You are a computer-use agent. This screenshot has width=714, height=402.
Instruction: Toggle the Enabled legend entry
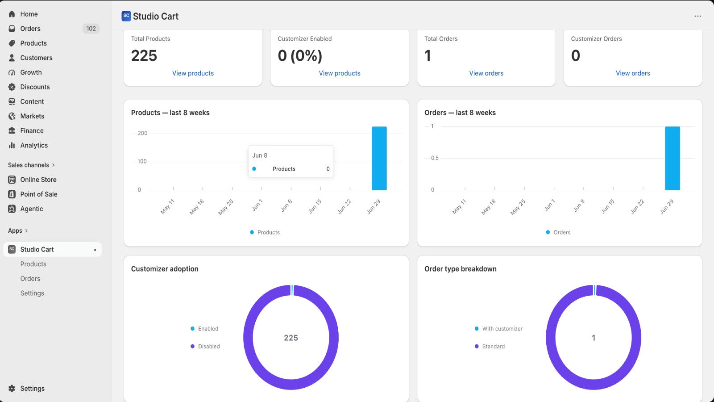pyautogui.click(x=204, y=329)
